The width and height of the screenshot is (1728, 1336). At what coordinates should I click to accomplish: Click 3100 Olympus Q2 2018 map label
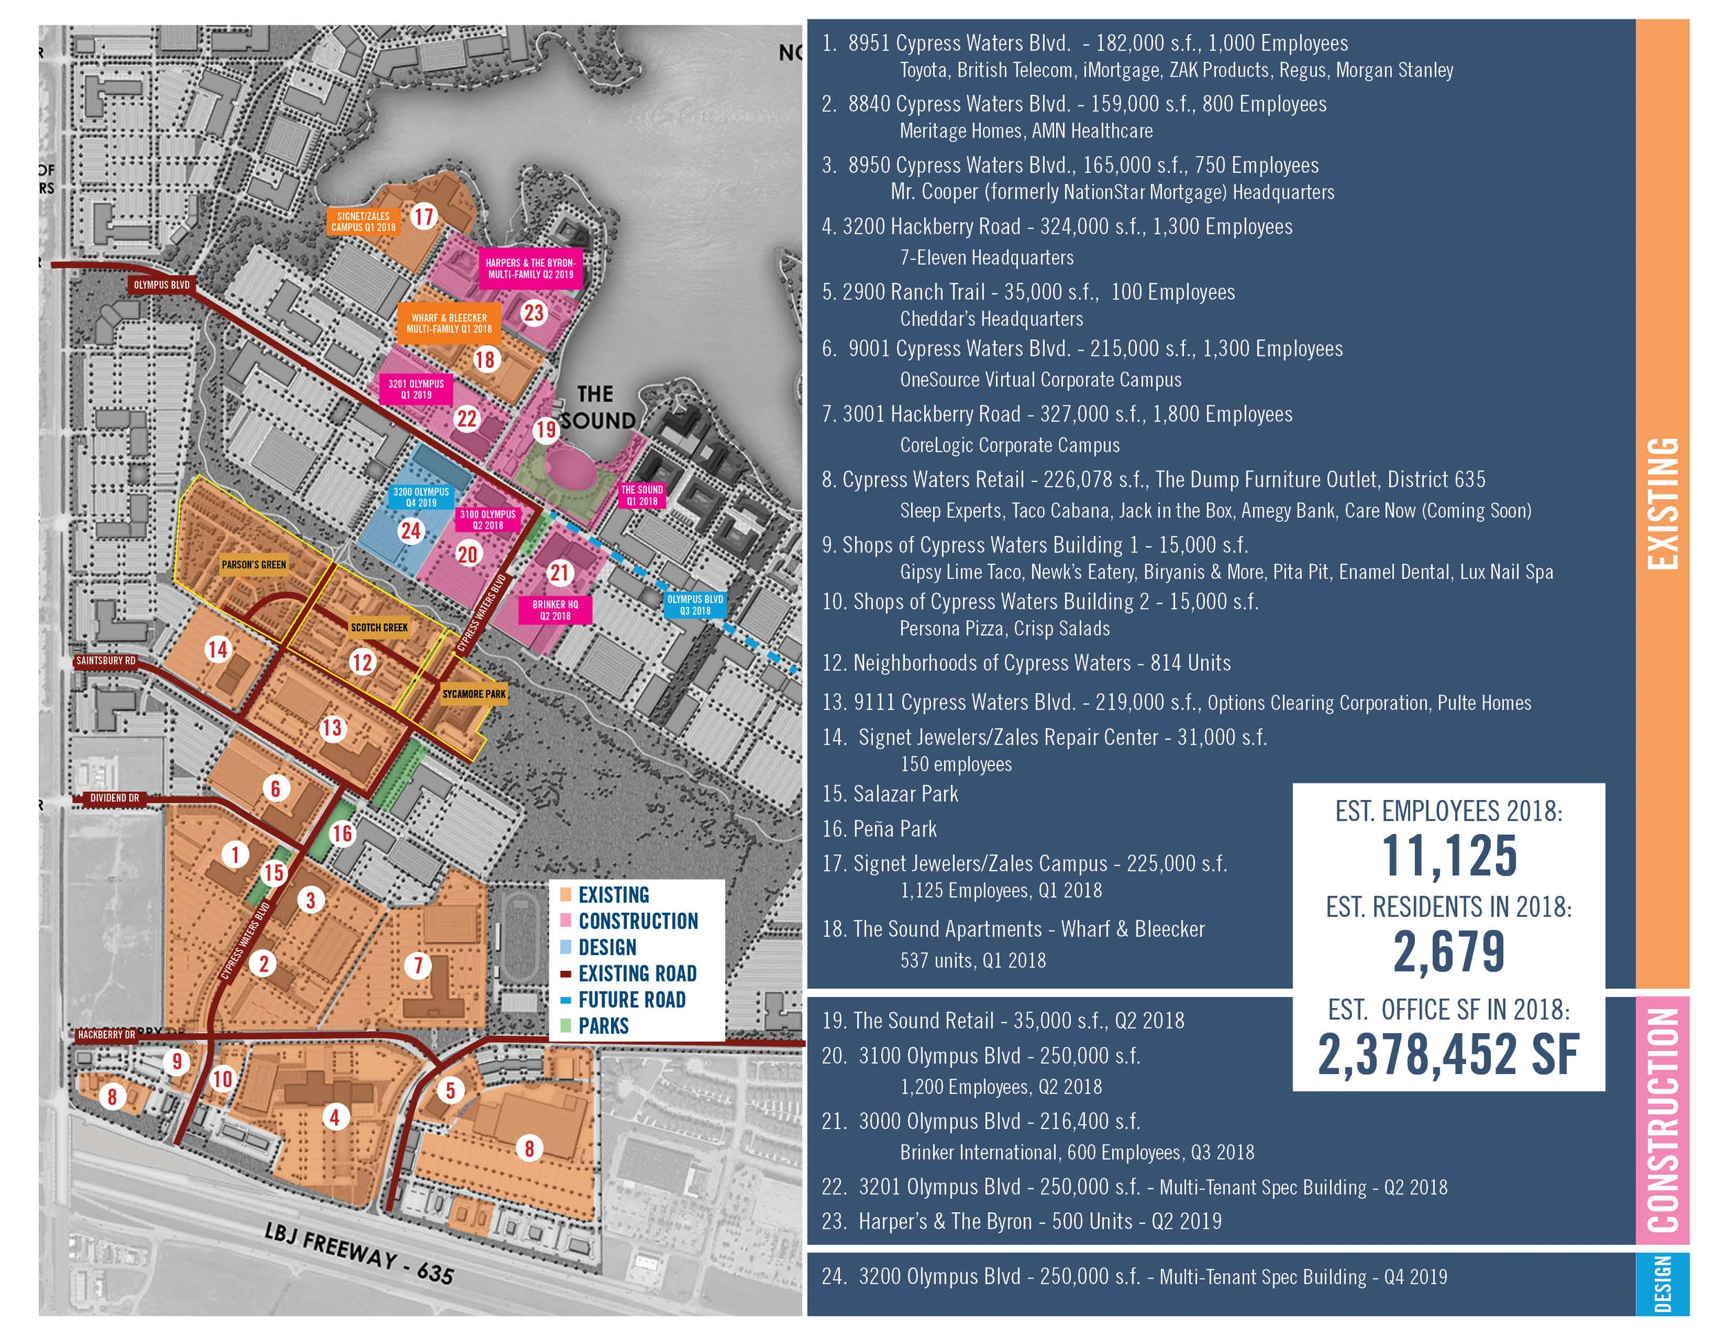coord(487,519)
